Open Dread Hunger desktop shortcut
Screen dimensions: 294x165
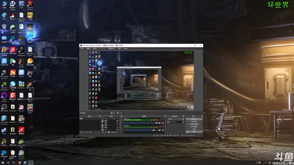pyautogui.click(x=21, y=63)
